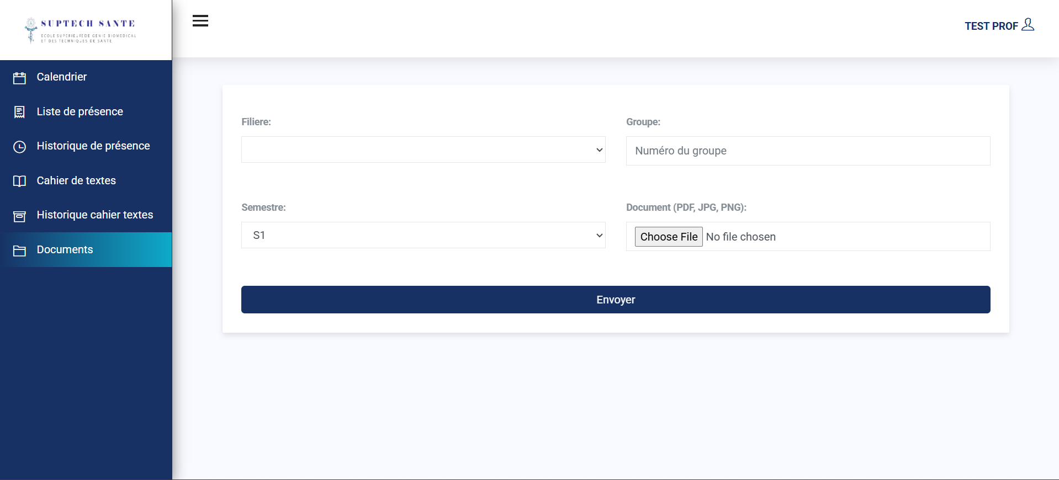Open the Filiere dropdown
Image resolution: width=1059 pixels, height=480 pixels.
(423, 150)
